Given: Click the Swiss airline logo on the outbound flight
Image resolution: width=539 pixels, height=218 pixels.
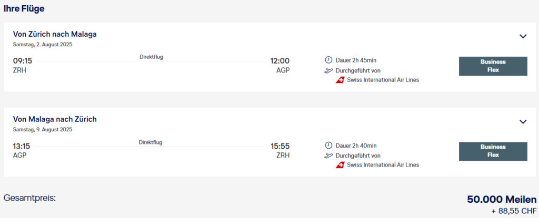Looking at the screenshot, I should (x=340, y=80).
